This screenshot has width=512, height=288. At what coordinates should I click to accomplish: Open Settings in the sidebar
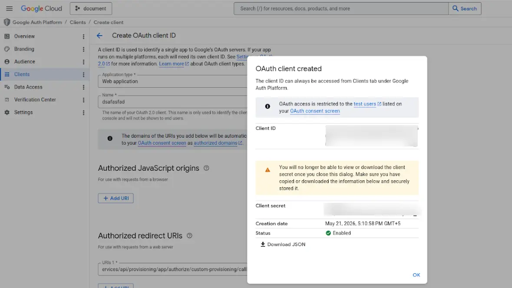coord(23,113)
